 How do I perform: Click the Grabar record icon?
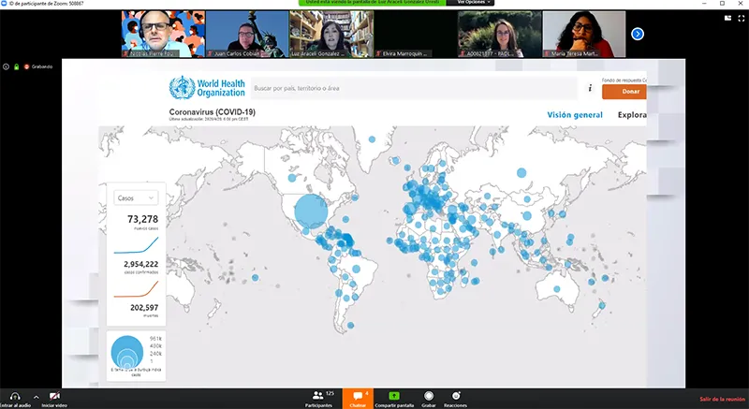(x=429, y=396)
